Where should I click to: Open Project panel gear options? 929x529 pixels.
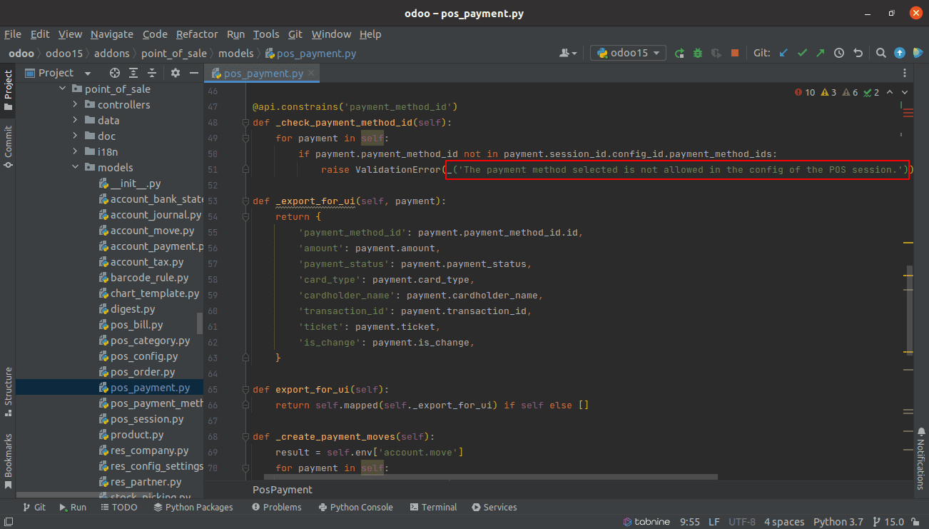[x=176, y=73]
